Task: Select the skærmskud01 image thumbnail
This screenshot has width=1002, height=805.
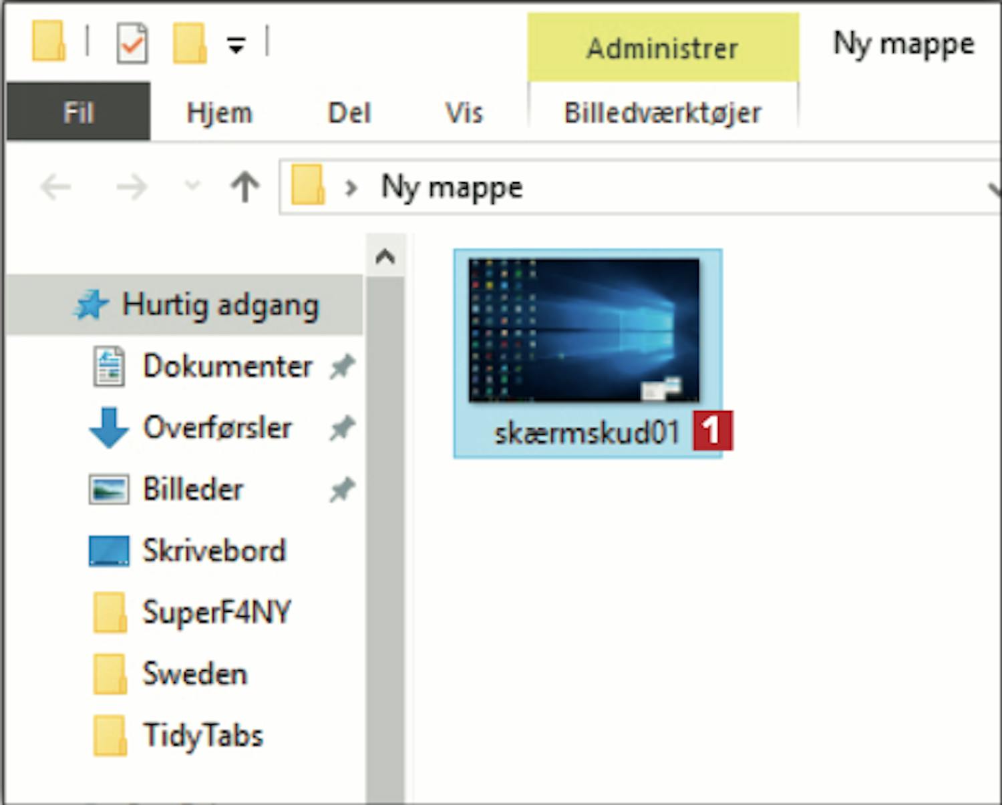Action: click(x=584, y=330)
